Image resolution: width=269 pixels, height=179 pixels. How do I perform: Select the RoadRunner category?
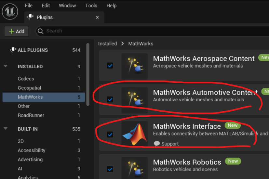[44, 115]
